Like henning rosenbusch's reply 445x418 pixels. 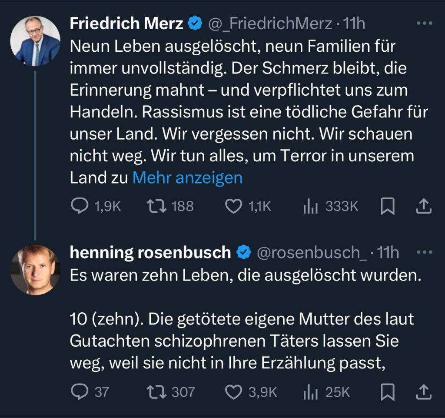click(x=234, y=393)
